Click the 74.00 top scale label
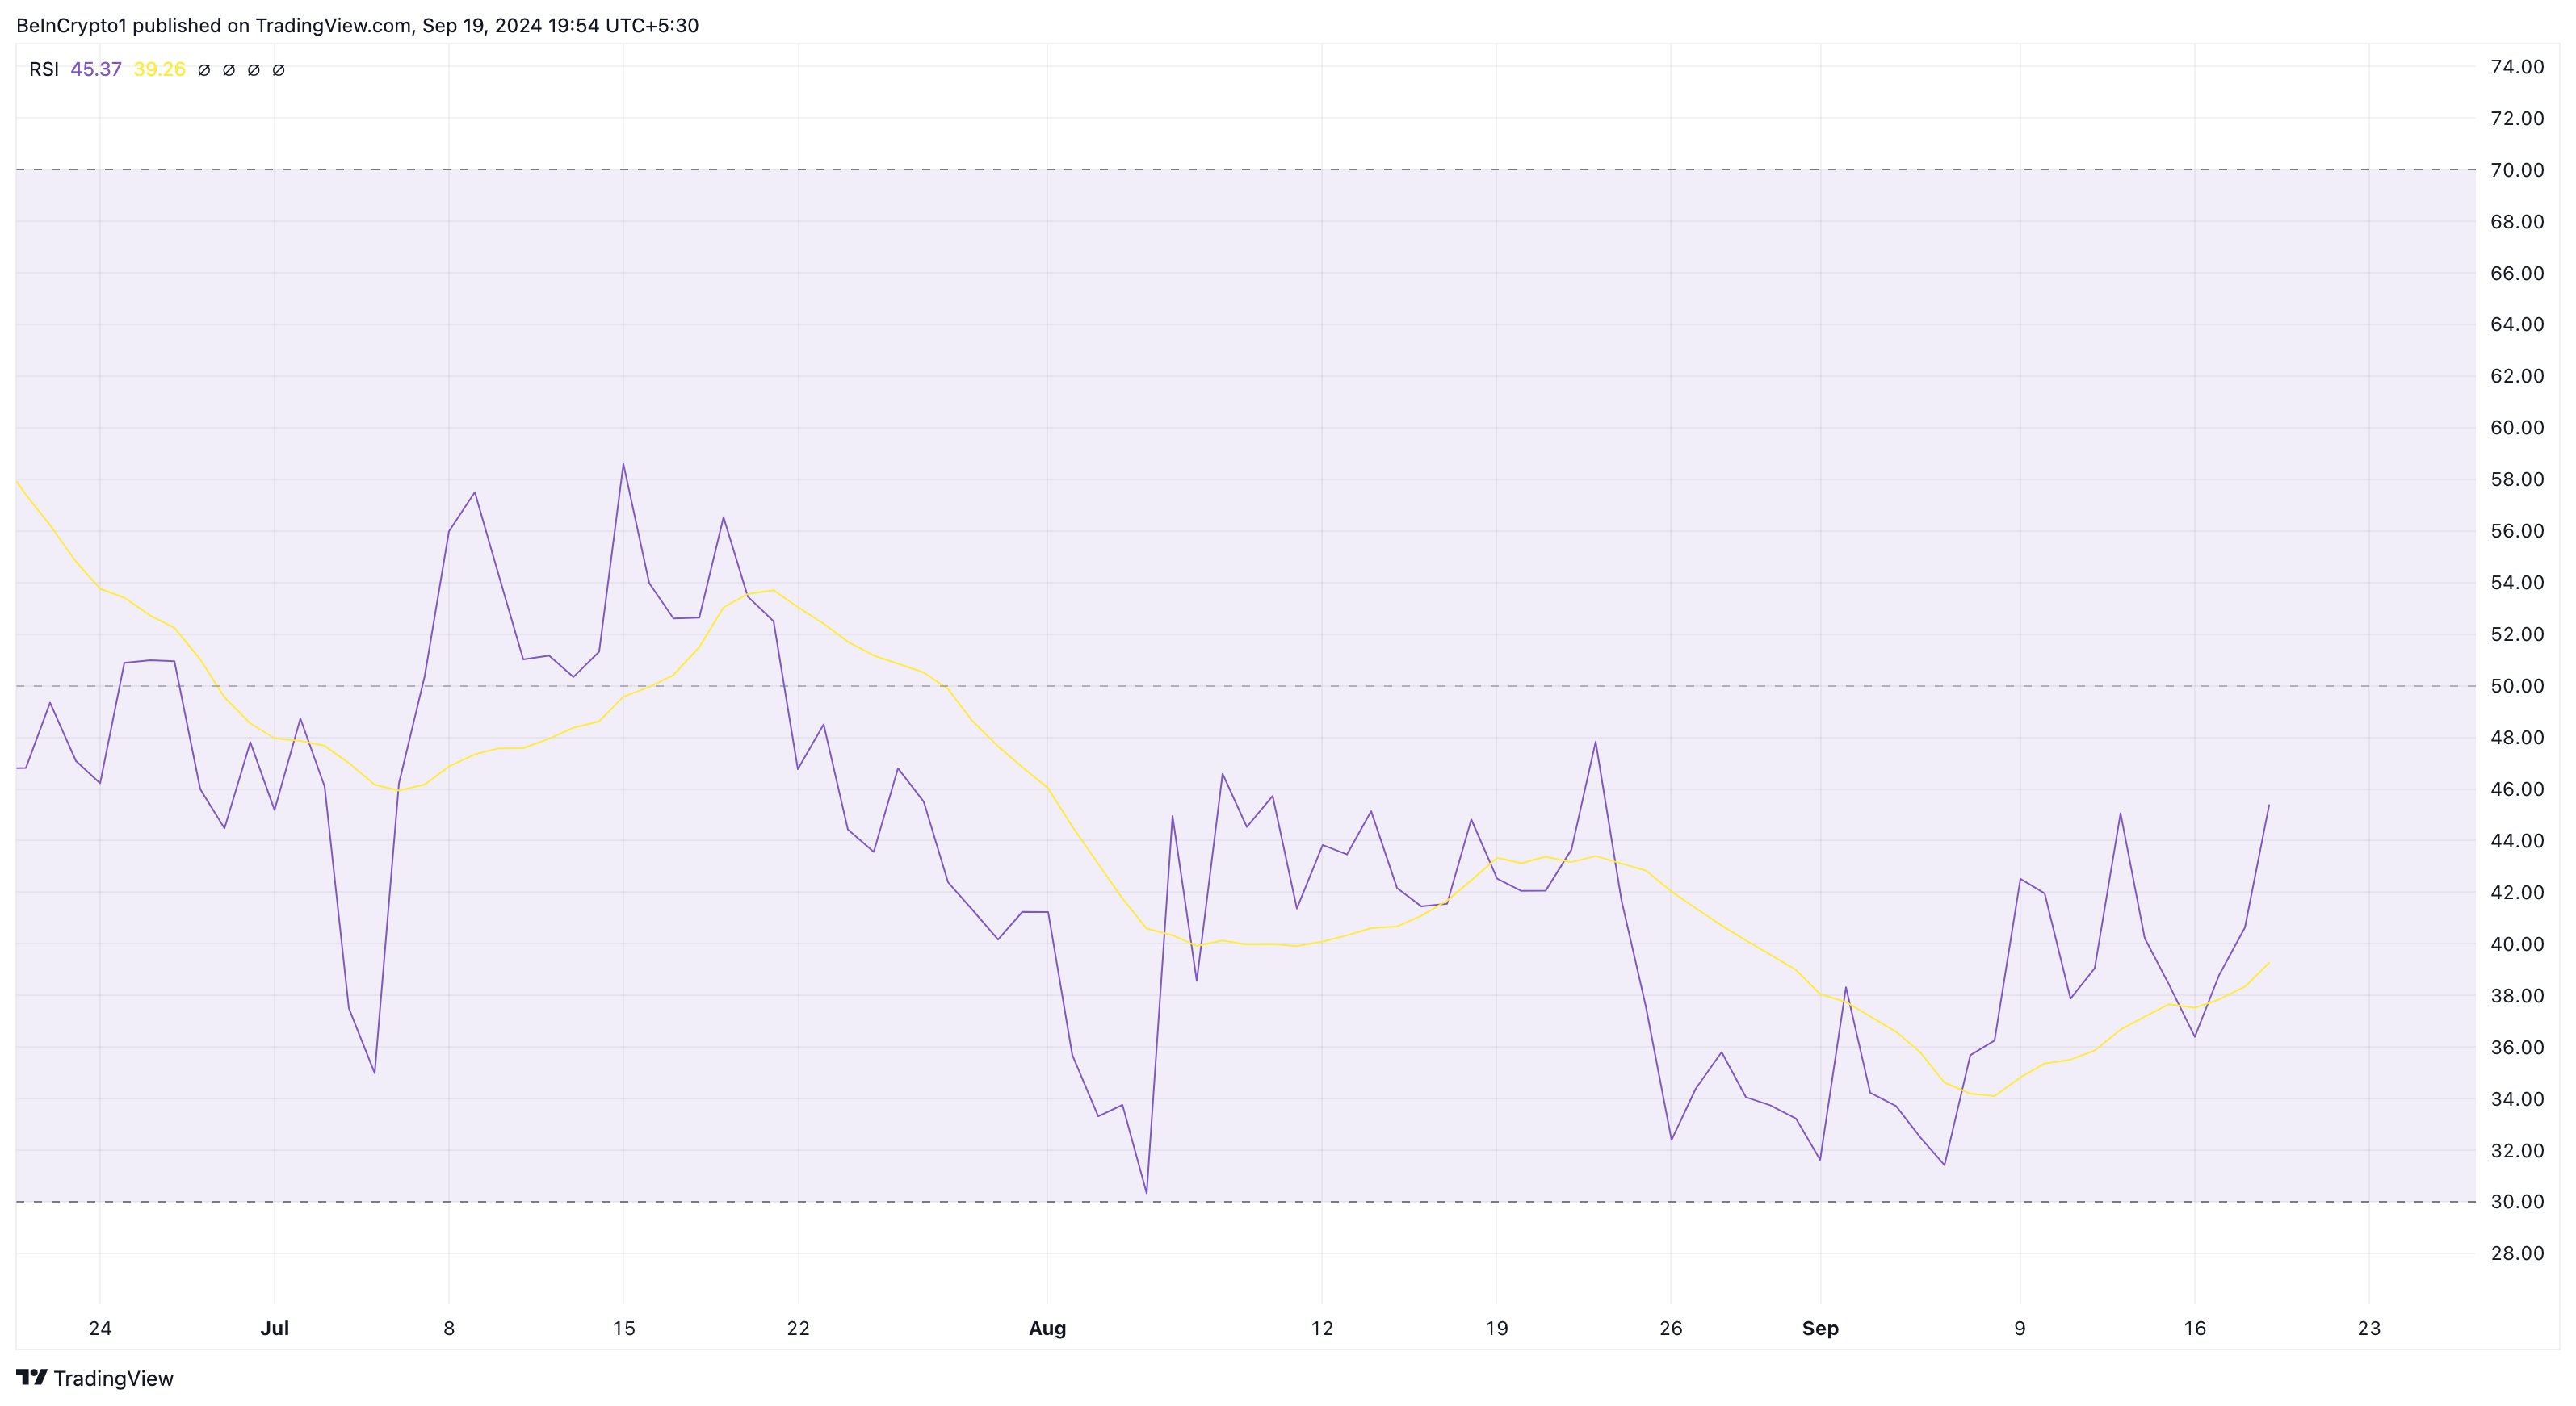 pyautogui.click(x=2516, y=67)
